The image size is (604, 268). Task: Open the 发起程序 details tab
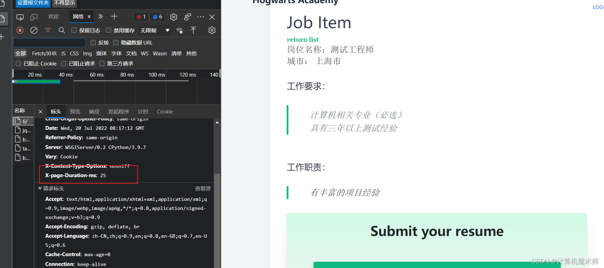[x=118, y=111]
